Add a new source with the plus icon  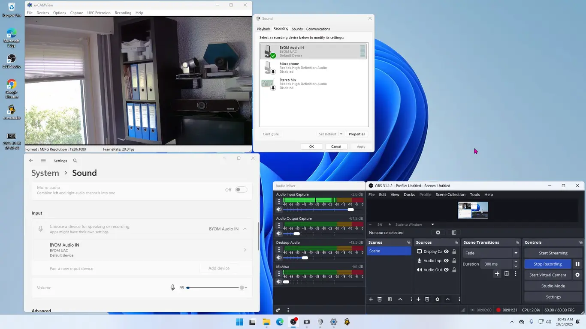pyautogui.click(x=418, y=299)
